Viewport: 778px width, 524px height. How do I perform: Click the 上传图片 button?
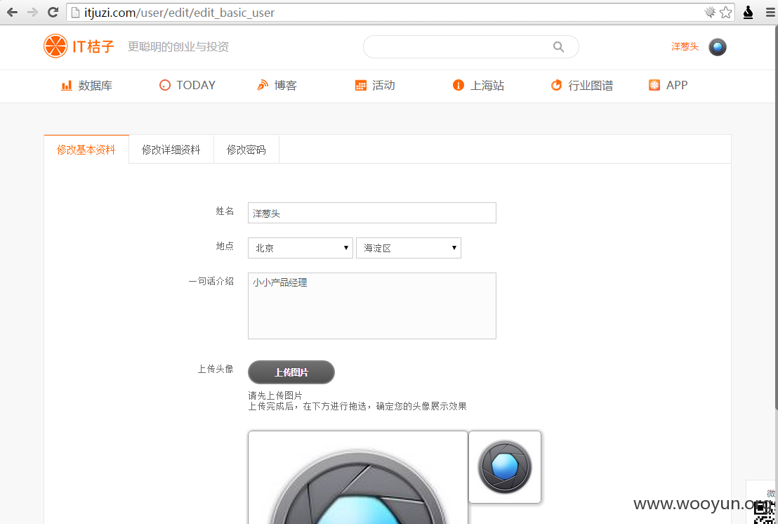point(291,372)
